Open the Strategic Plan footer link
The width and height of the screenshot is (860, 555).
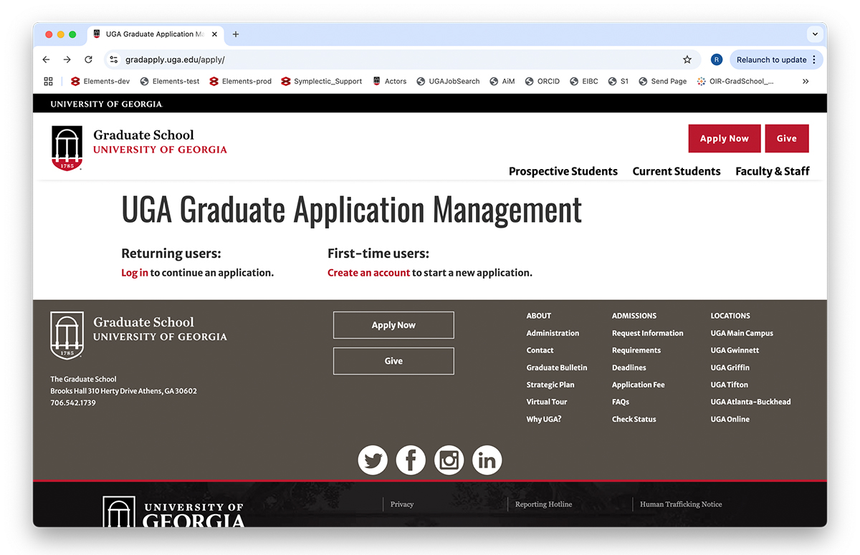click(x=550, y=385)
